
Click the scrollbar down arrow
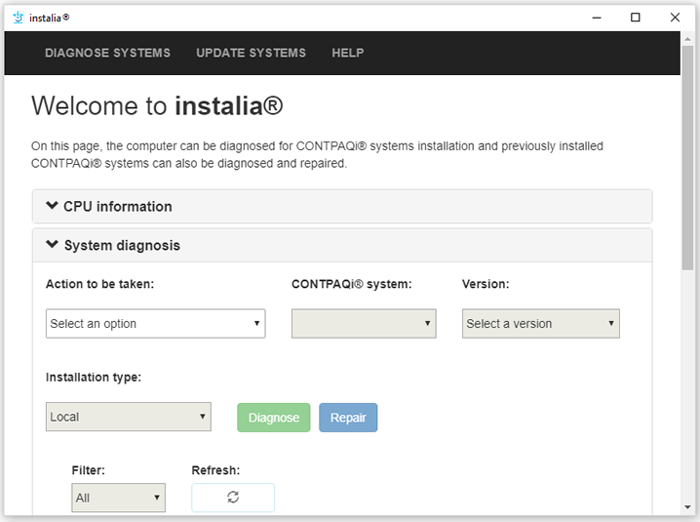pos(688,507)
